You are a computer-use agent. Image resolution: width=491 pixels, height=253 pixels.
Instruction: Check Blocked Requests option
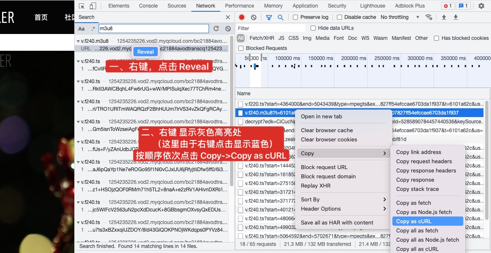(241, 48)
